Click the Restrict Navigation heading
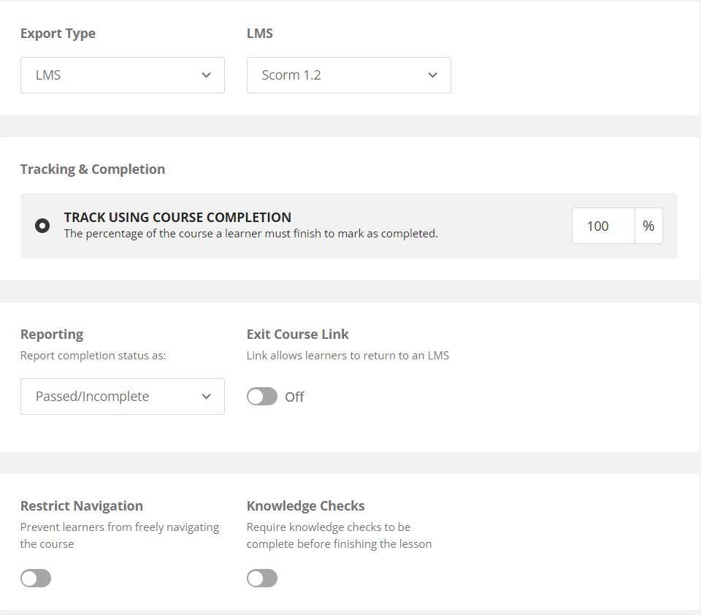701x615 pixels. [x=82, y=506]
